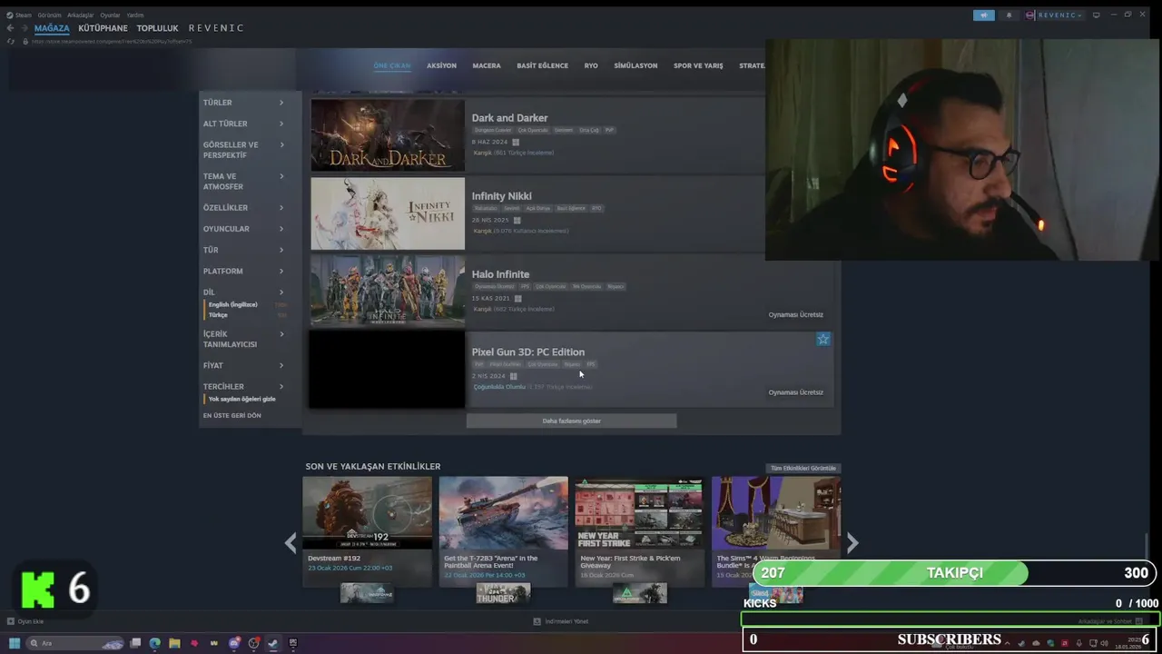
Task: Switch to the KÜTÜPHANE section
Action: click(x=103, y=28)
